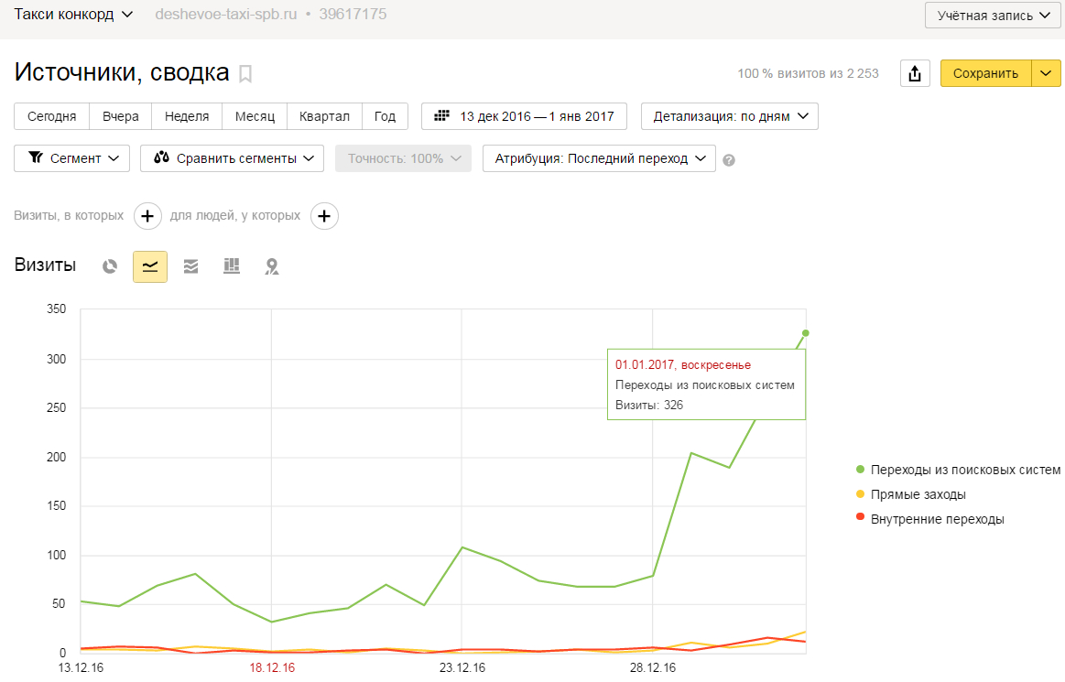This screenshot has height=682, width=1065.
Task: Toggle the search engine traffic legend series
Action: pyautogui.click(x=965, y=470)
